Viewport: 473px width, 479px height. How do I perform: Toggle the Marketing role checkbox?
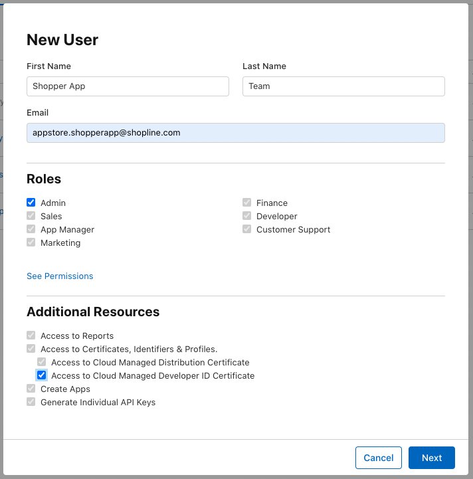coord(31,242)
